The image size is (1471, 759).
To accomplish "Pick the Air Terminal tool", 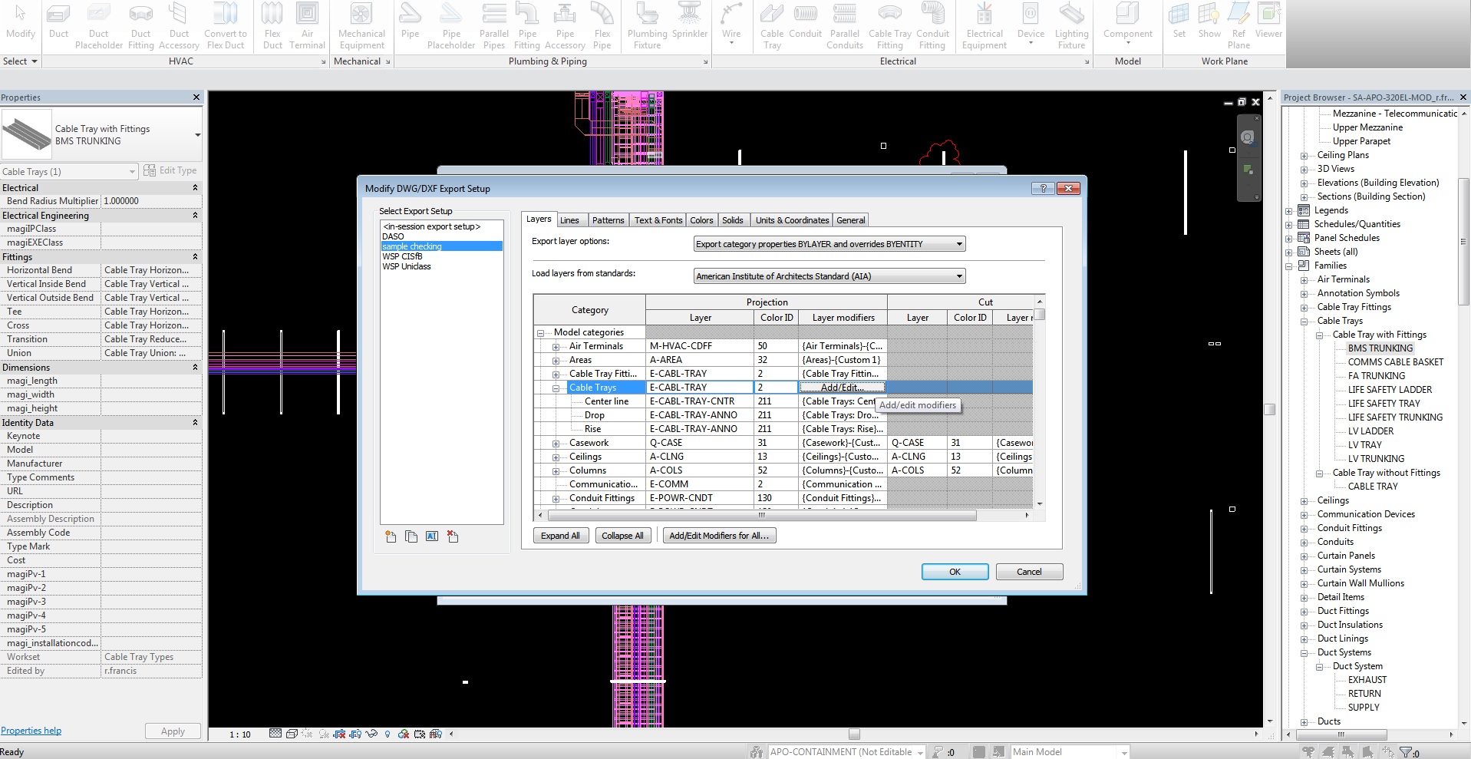I will [307, 26].
